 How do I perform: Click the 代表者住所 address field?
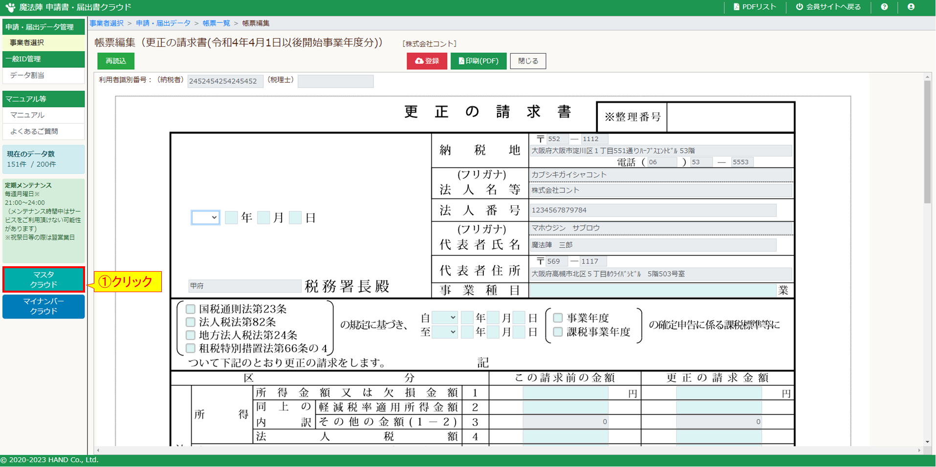tap(661, 274)
